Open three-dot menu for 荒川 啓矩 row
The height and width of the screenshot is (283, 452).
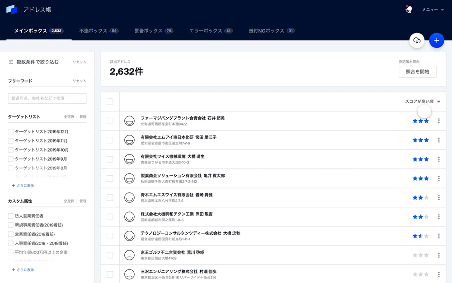pos(438,255)
